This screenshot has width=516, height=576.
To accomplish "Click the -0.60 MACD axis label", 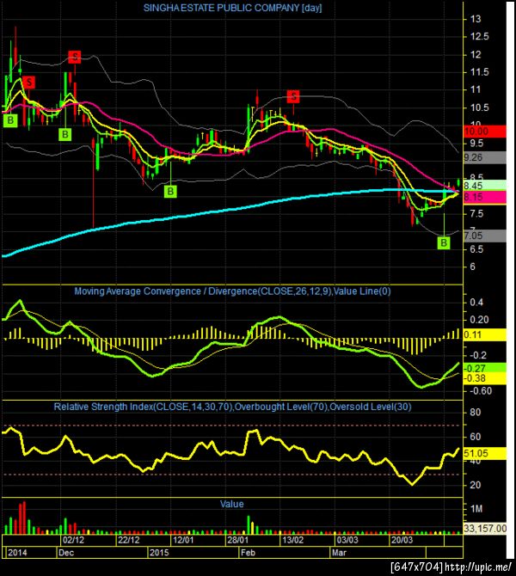I will (x=481, y=390).
